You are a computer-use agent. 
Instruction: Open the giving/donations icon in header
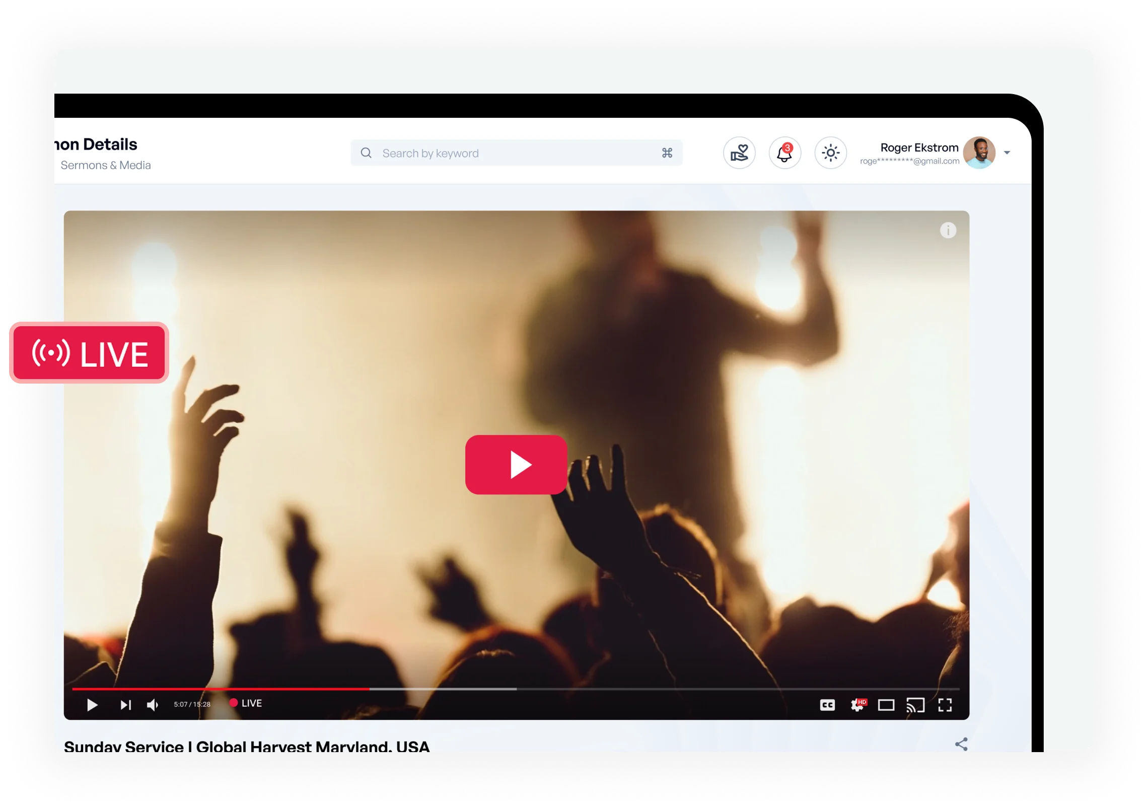click(x=739, y=153)
